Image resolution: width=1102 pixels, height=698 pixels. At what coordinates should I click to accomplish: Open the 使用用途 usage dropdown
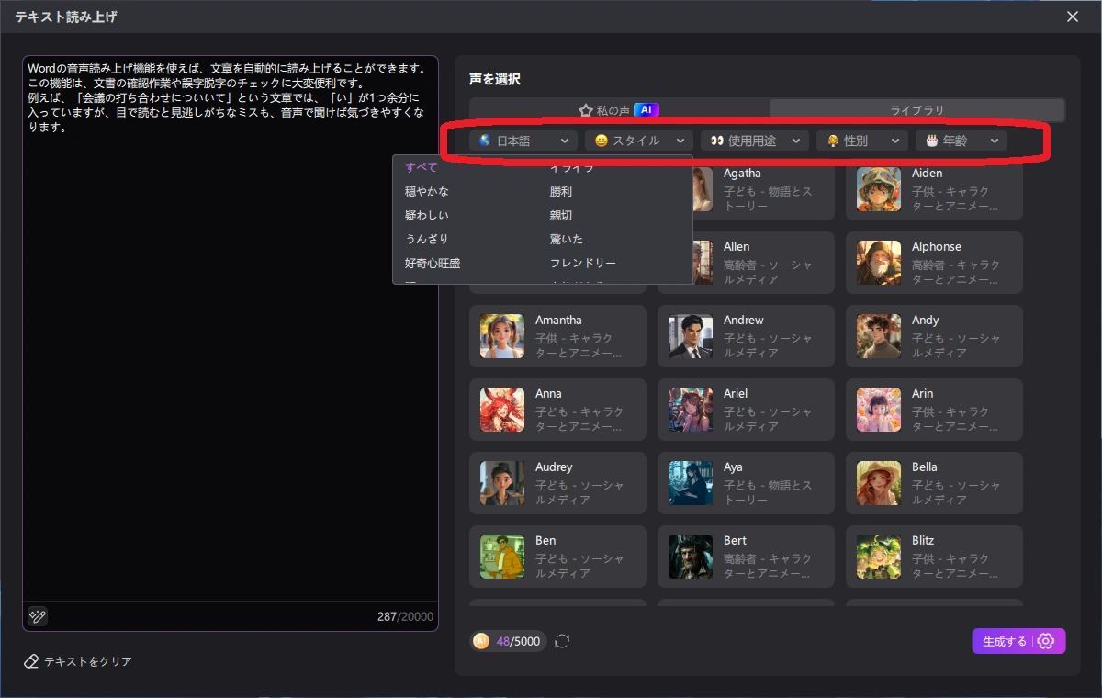tap(755, 140)
